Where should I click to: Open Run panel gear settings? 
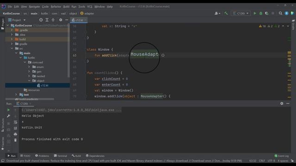coord(282,103)
